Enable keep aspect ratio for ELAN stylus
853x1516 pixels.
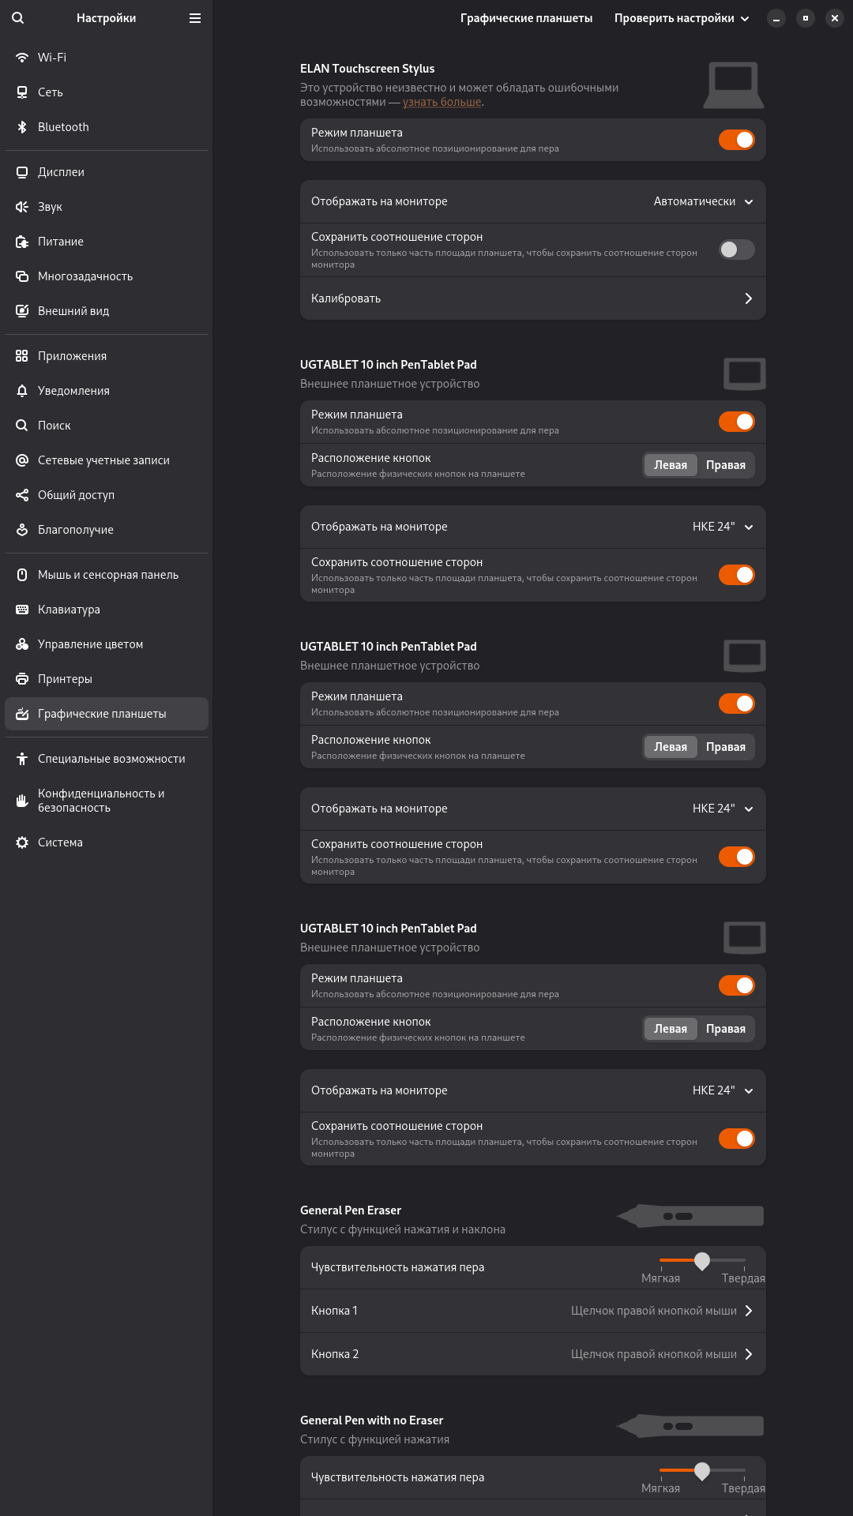[736, 250]
